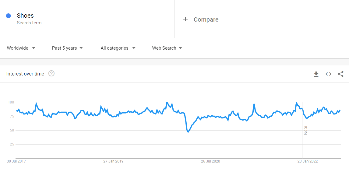This screenshot has height=182, width=349.
Task: Click the Interest over time heading
Action: tap(25, 74)
